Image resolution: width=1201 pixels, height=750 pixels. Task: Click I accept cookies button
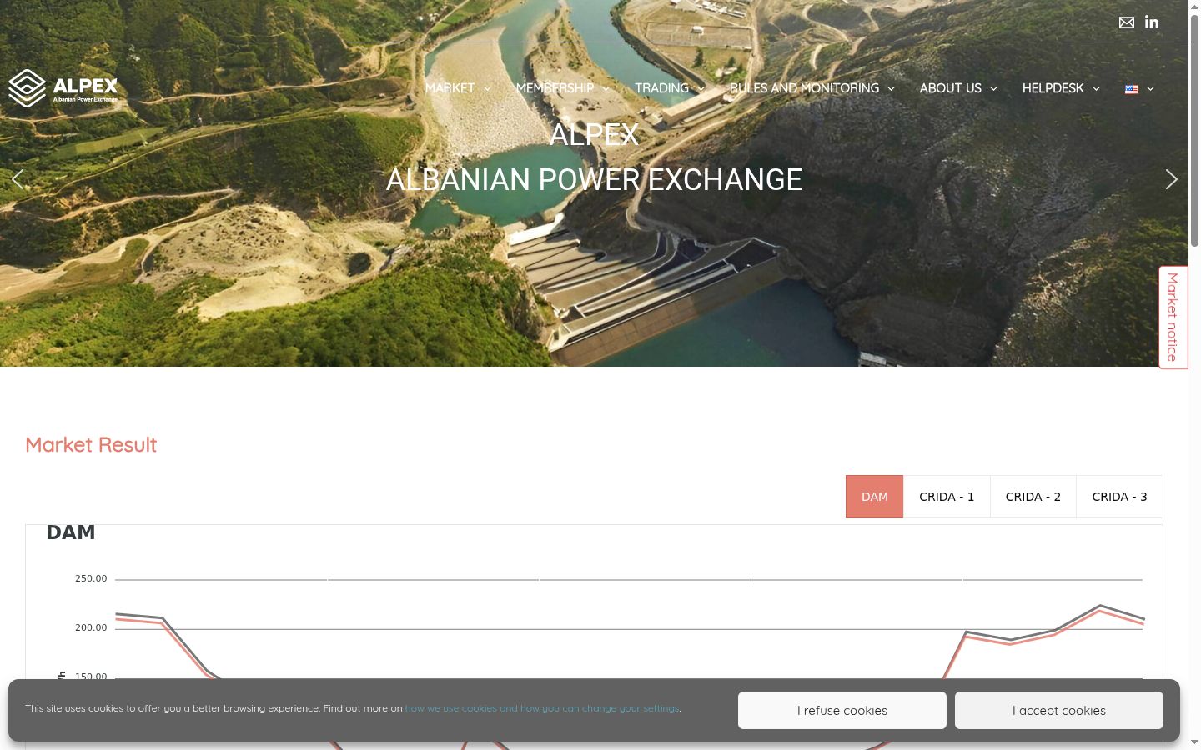[x=1059, y=711]
